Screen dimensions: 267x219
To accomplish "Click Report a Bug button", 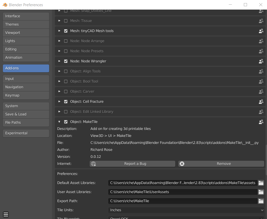I will (x=132, y=164).
